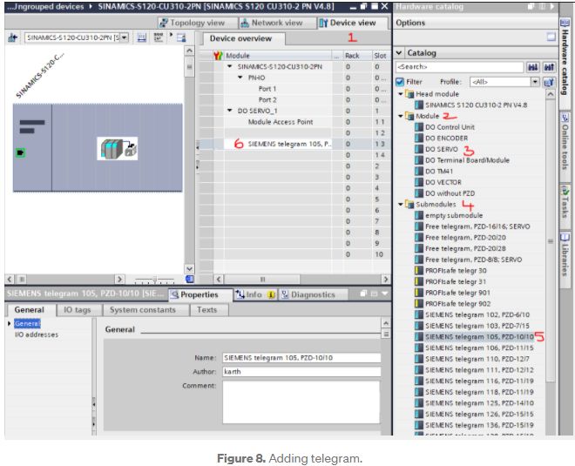Collapse the Module folder
The image size is (575, 466).
coord(401,116)
